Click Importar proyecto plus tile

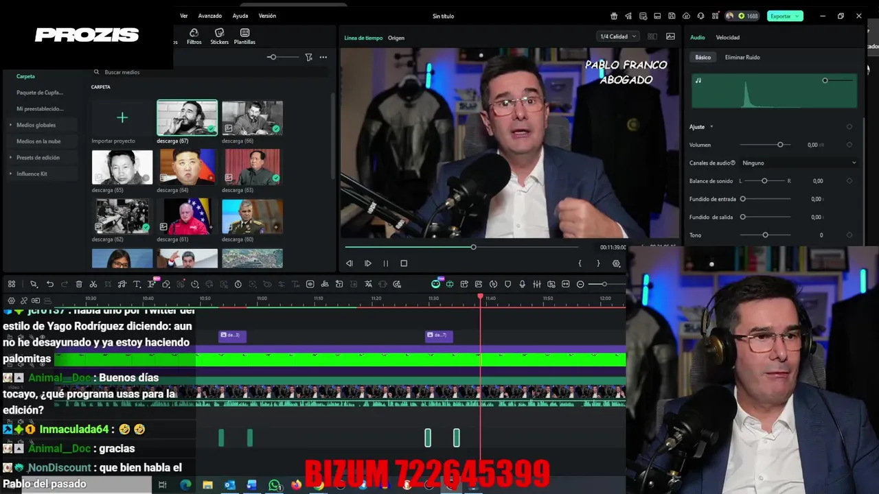(x=122, y=118)
